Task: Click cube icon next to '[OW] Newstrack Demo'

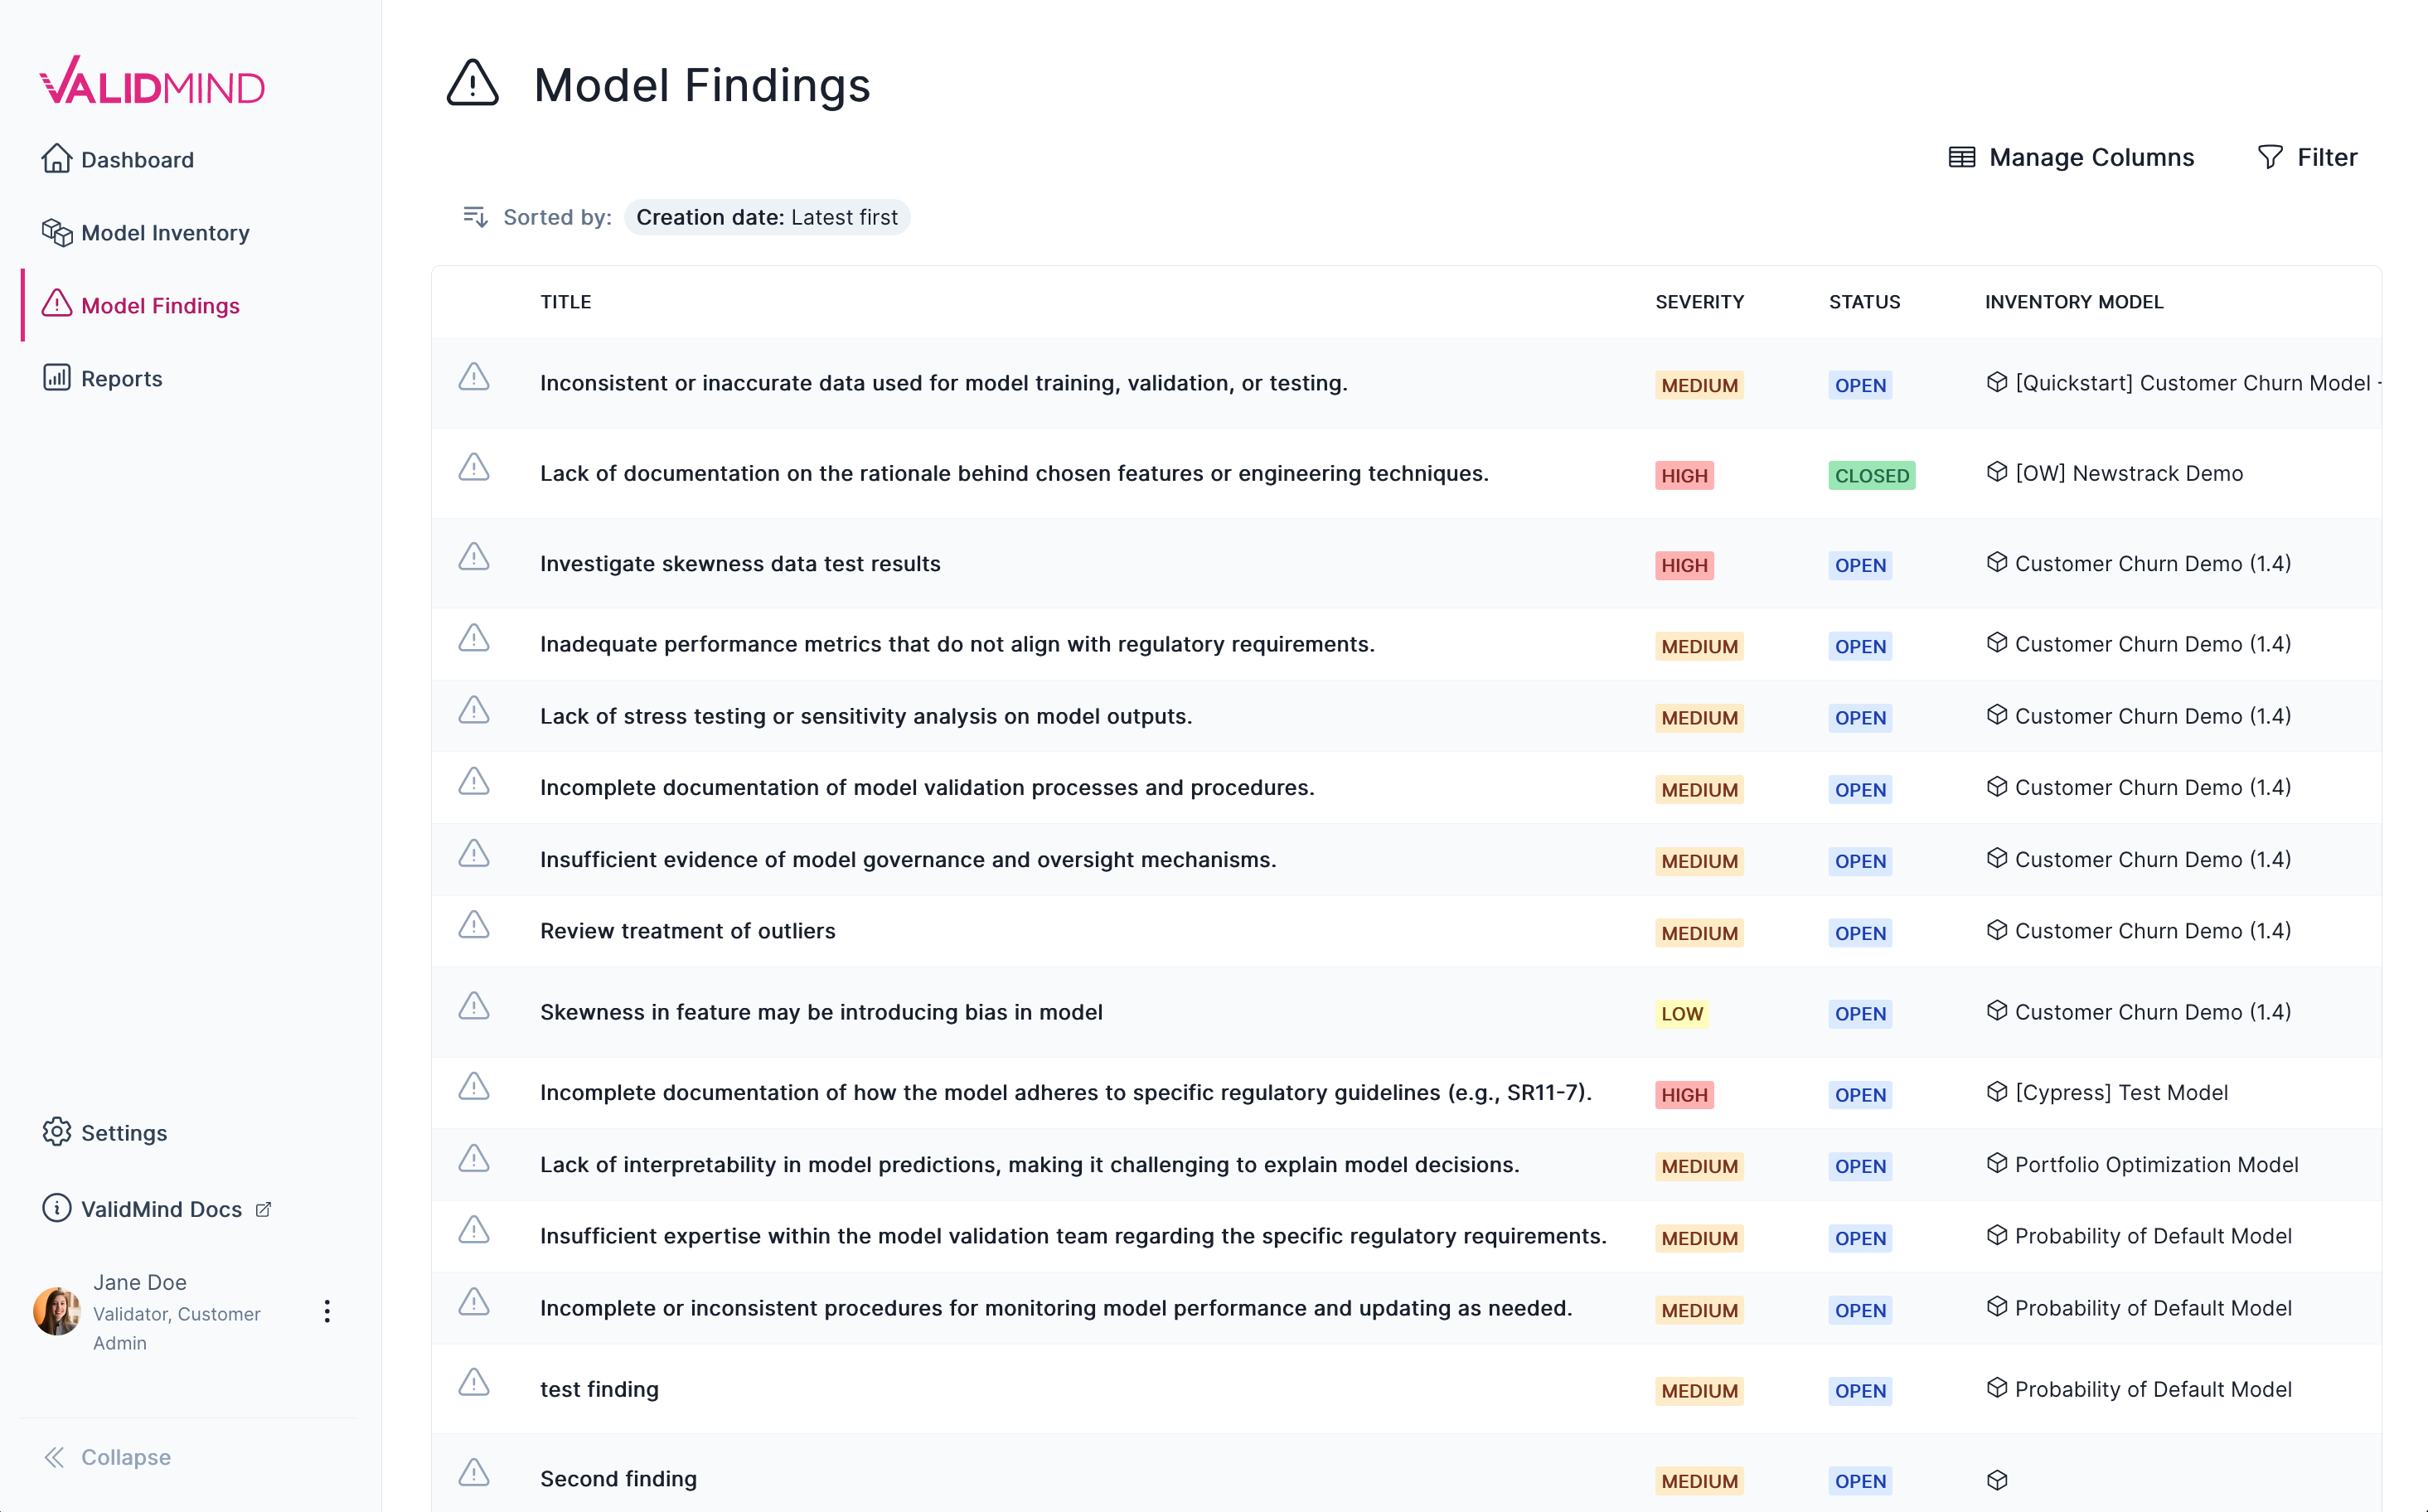Action: pyautogui.click(x=1996, y=472)
